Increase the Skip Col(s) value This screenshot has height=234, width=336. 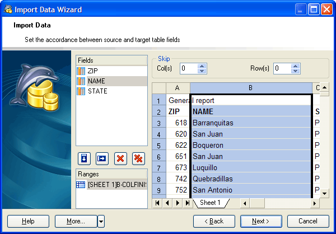tap(202, 66)
